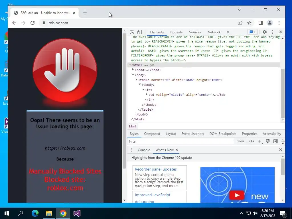Collapse the tbody element node

pos(140,84)
